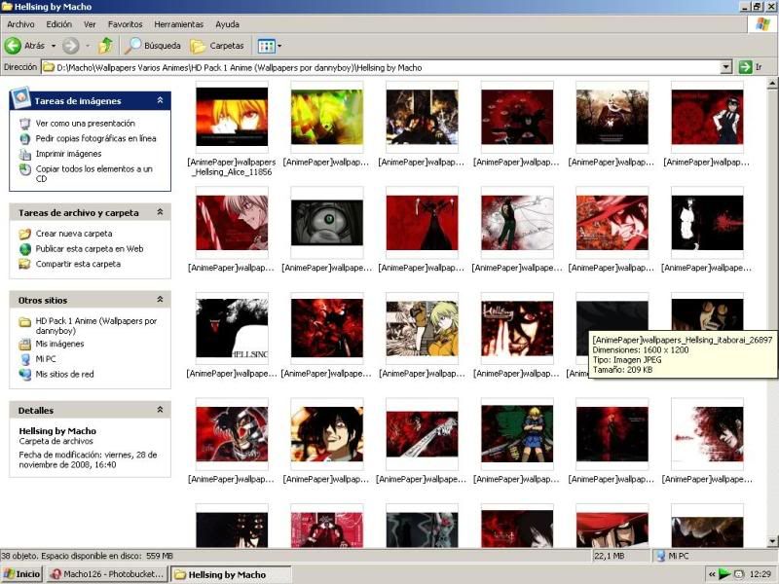Viewport: 779px width, 584px height.
Task: Select the blonde girl in yellow uniform thumbnail
Action: click(x=423, y=328)
